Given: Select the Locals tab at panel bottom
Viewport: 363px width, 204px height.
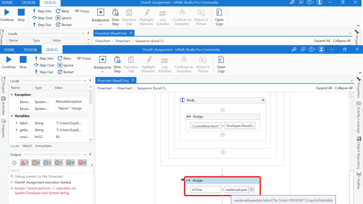Looking at the screenshot, I should (x=14, y=146).
